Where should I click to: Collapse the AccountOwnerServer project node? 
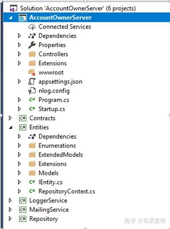click(x=11, y=18)
